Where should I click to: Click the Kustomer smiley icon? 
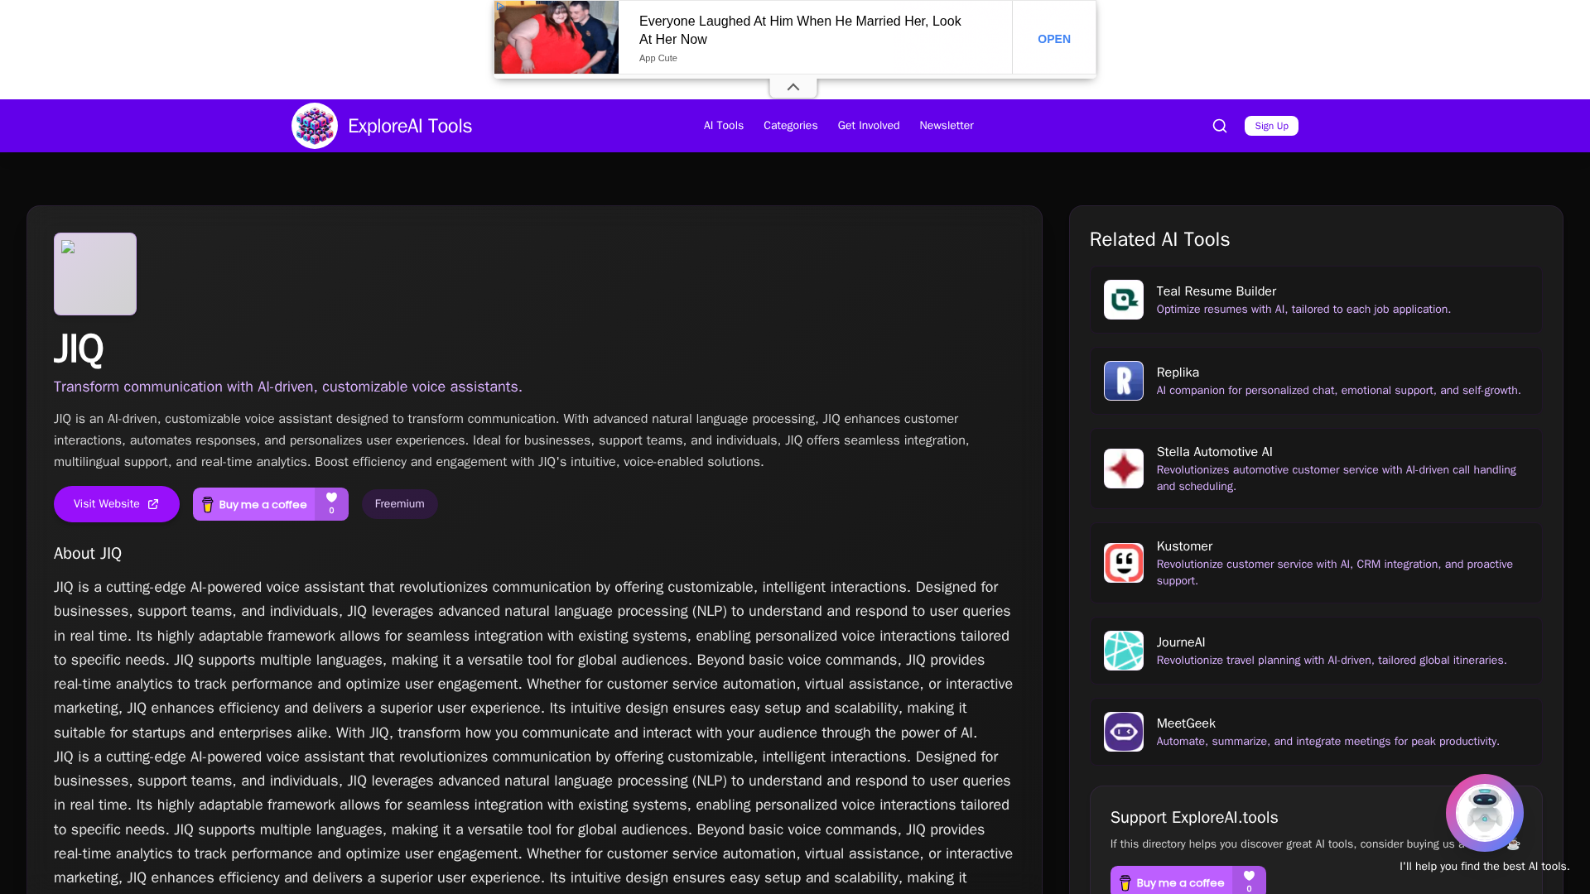[x=1124, y=563]
